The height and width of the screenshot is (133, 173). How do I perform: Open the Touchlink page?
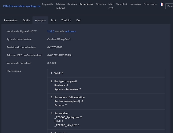point(122,4)
